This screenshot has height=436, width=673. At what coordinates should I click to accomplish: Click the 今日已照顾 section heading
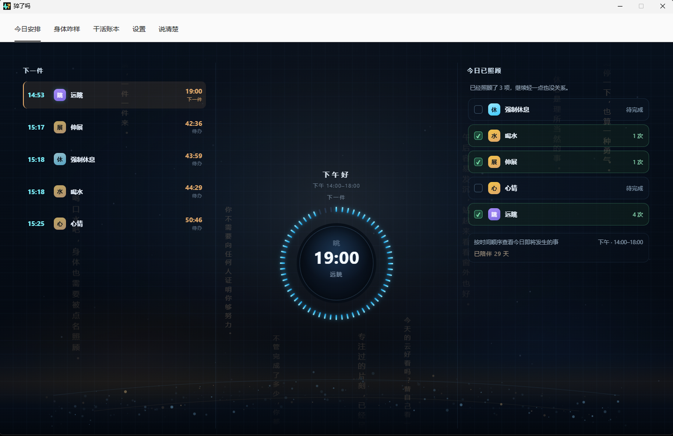pyautogui.click(x=484, y=71)
